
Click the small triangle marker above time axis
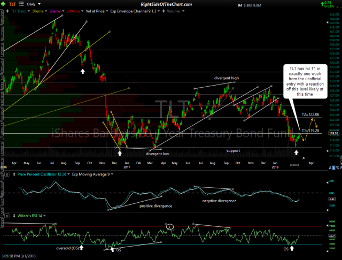304,158
